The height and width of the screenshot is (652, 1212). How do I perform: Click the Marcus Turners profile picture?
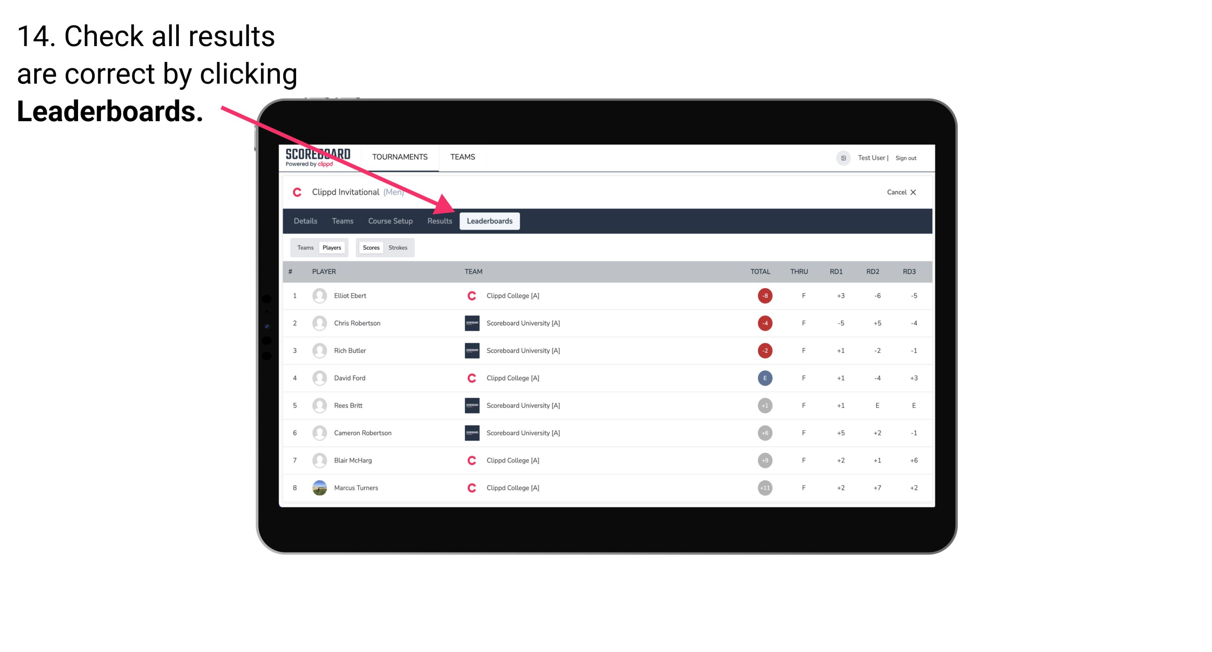[x=318, y=487]
